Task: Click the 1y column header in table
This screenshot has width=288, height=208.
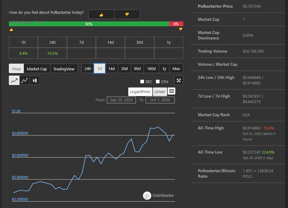Action: [169, 42]
